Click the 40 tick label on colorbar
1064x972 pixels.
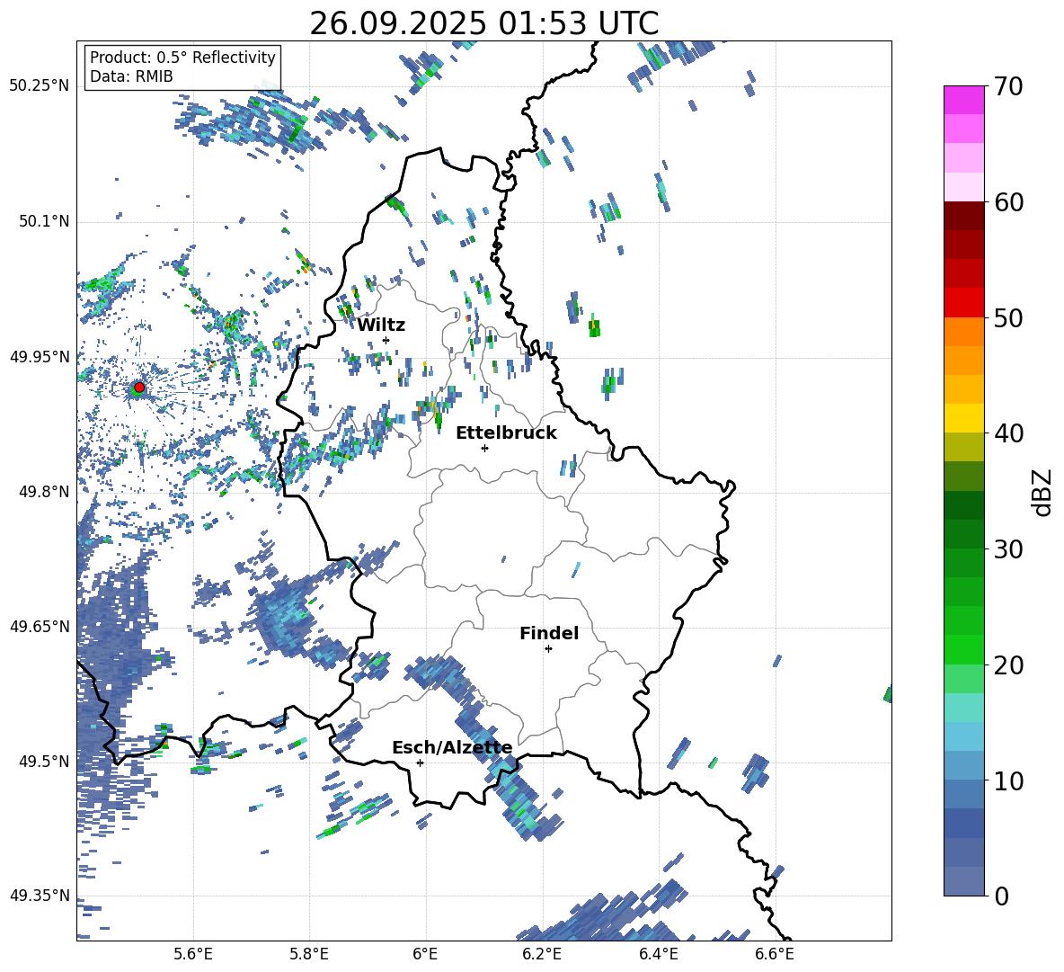[1008, 433]
